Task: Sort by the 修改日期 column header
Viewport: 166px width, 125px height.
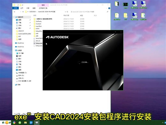Action: coord(66,15)
